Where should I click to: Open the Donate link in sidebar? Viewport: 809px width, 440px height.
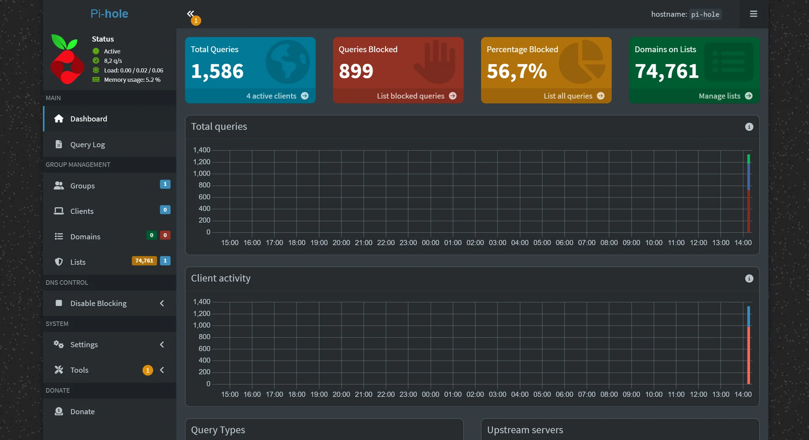pos(110,411)
